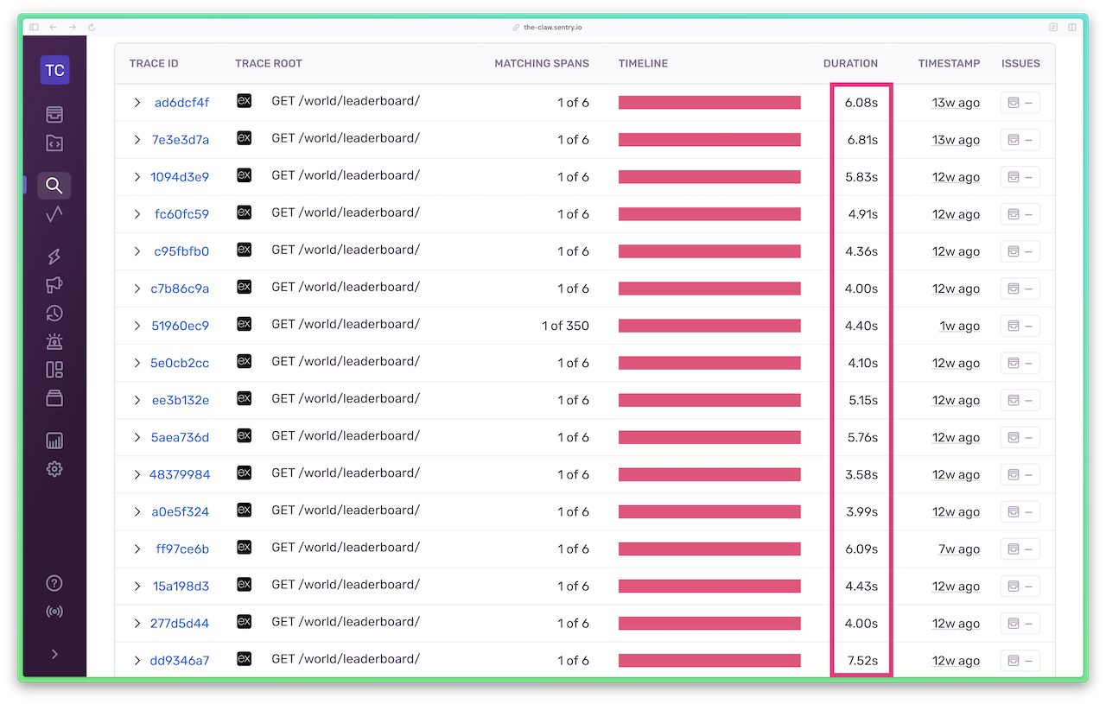Click browser forward arrow
The height and width of the screenshot is (704, 1106).
73,27
